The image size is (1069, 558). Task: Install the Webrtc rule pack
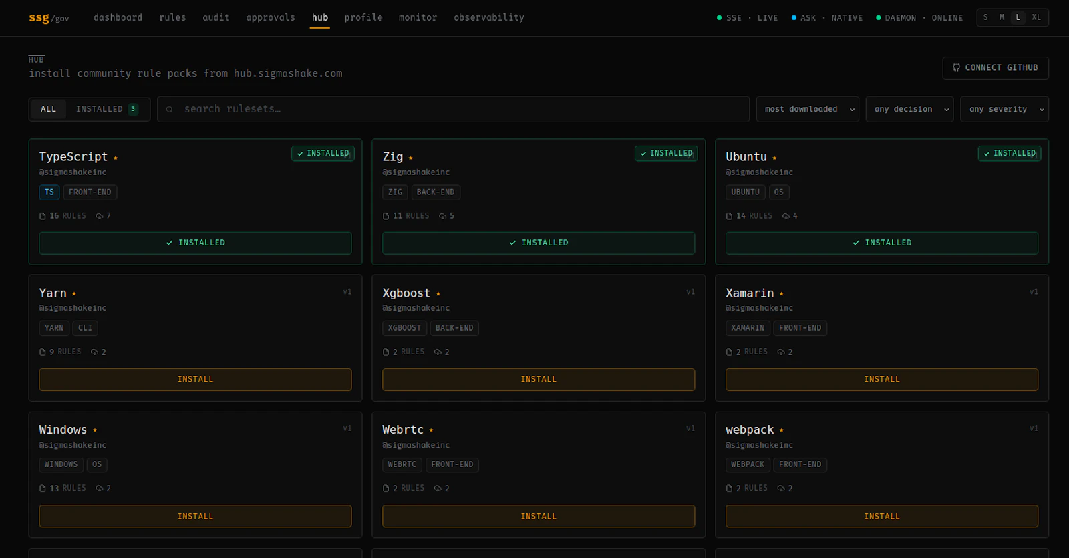click(539, 517)
